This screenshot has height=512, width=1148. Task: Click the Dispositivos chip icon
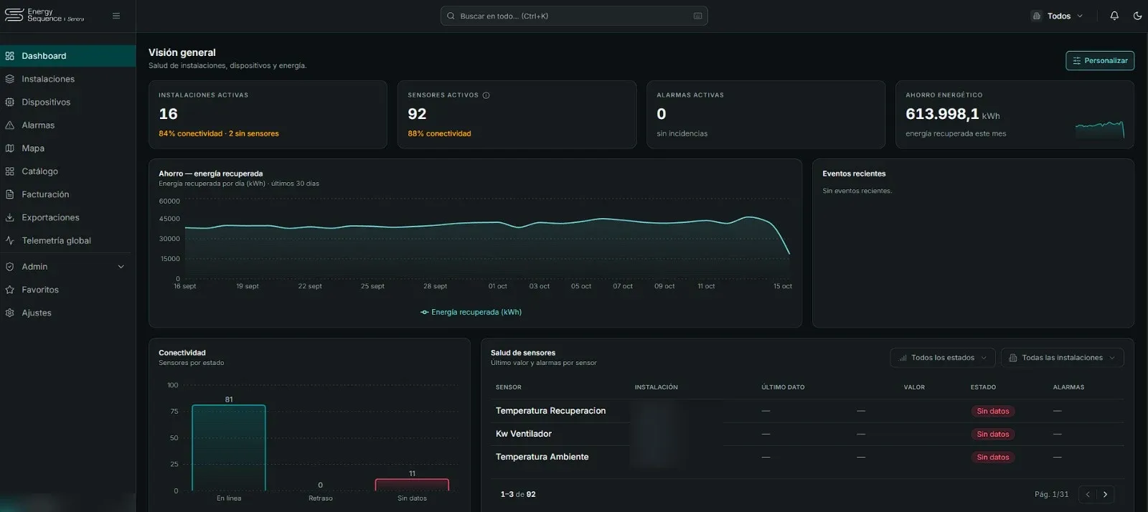10,102
